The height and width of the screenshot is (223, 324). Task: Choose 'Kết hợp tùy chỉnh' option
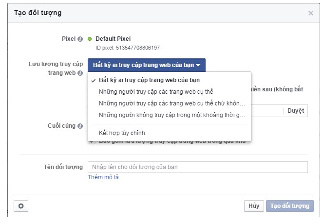(x=122, y=133)
